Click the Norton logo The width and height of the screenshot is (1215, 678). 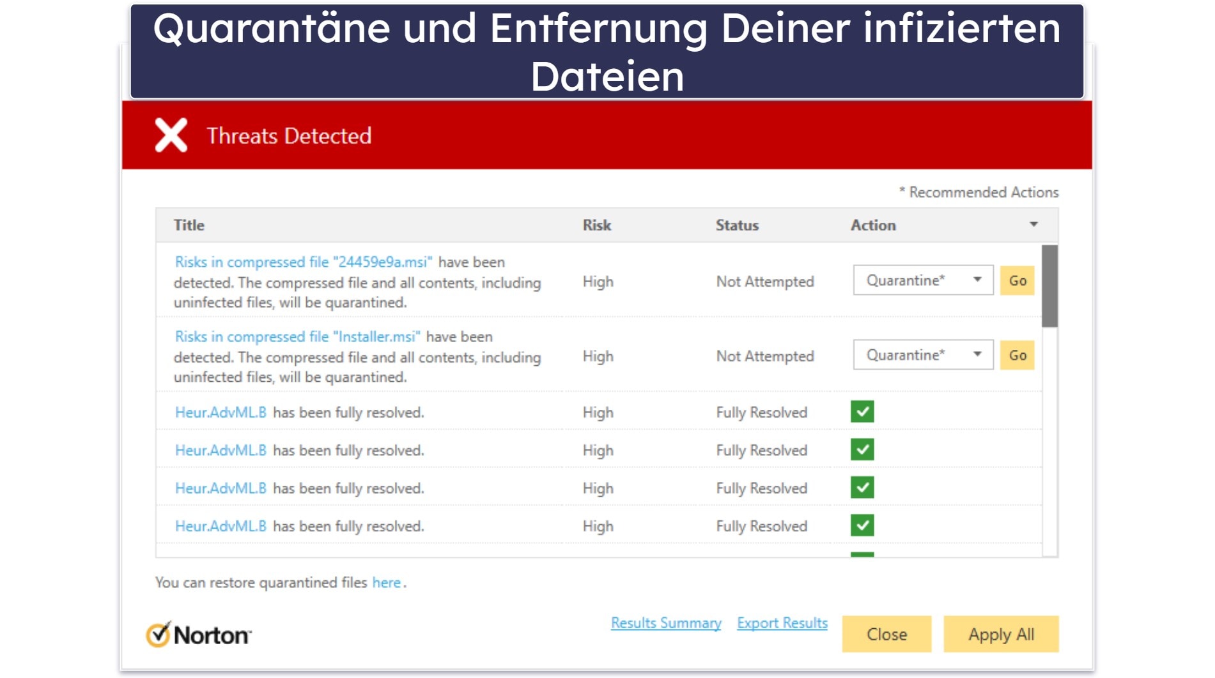pos(199,635)
